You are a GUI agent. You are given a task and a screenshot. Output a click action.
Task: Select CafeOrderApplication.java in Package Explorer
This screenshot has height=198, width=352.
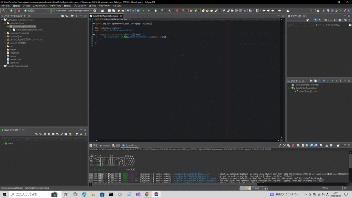pyautogui.click(x=29, y=30)
